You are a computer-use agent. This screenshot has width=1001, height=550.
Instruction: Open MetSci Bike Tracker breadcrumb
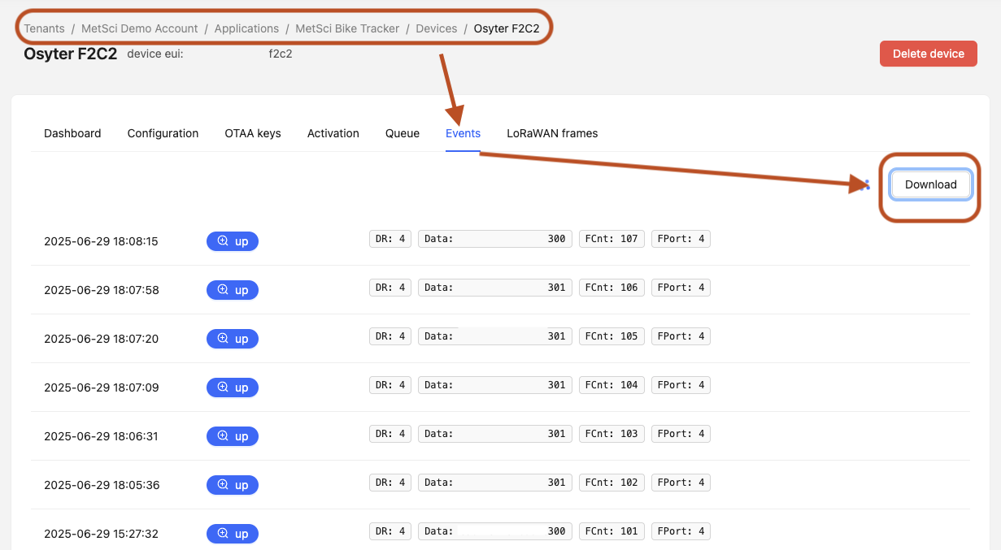347,28
